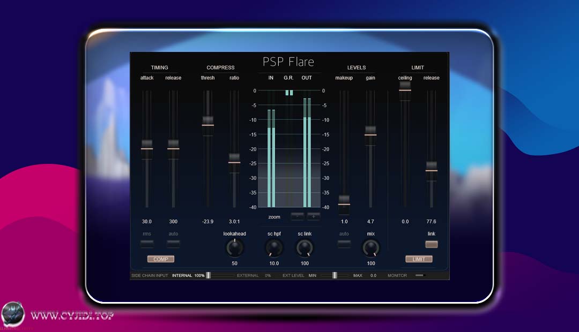This screenshot has height=332, width=579.
Task: Enable the rms detection toggle
Action: [x=146, y=243]
